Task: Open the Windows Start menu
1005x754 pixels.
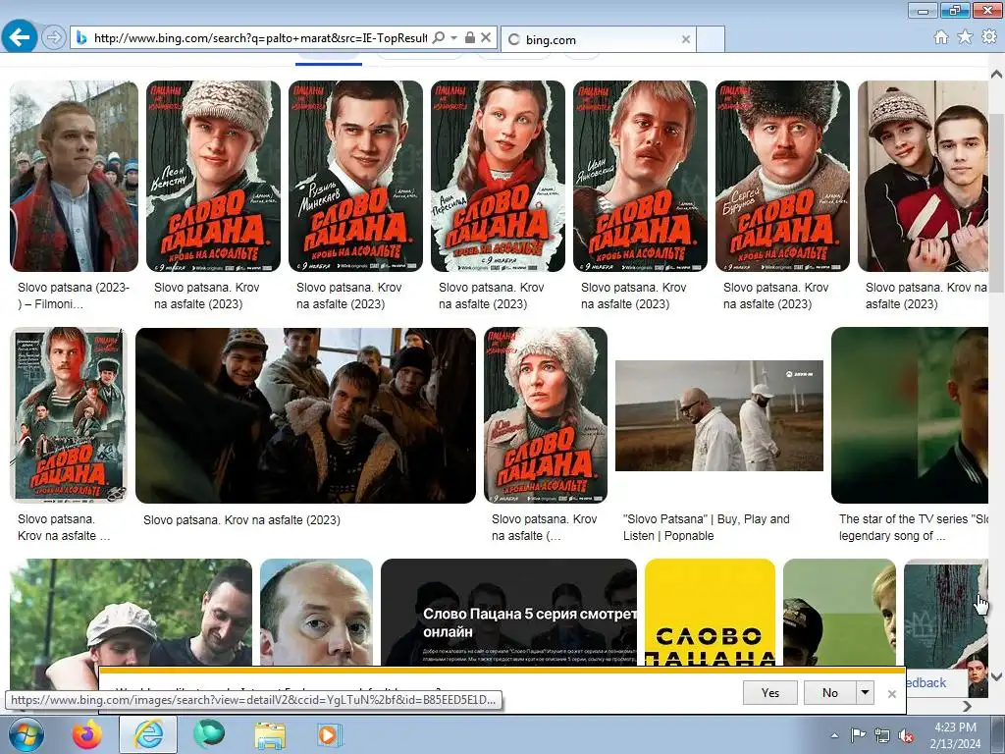Action: pos(26,734)
